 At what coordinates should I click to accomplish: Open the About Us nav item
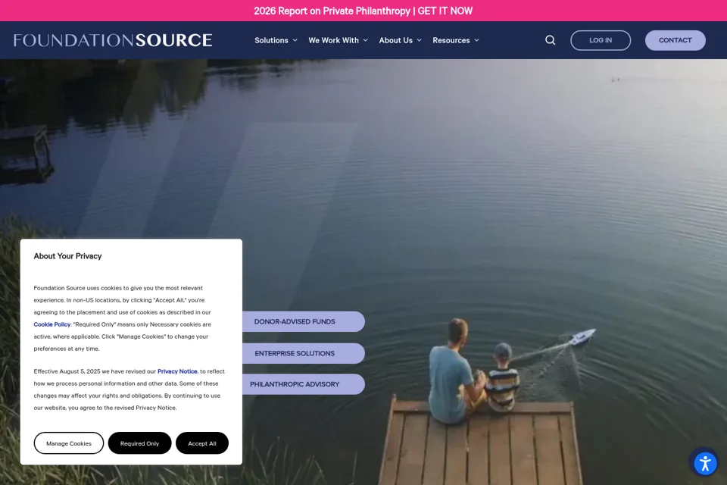(395, 40)
